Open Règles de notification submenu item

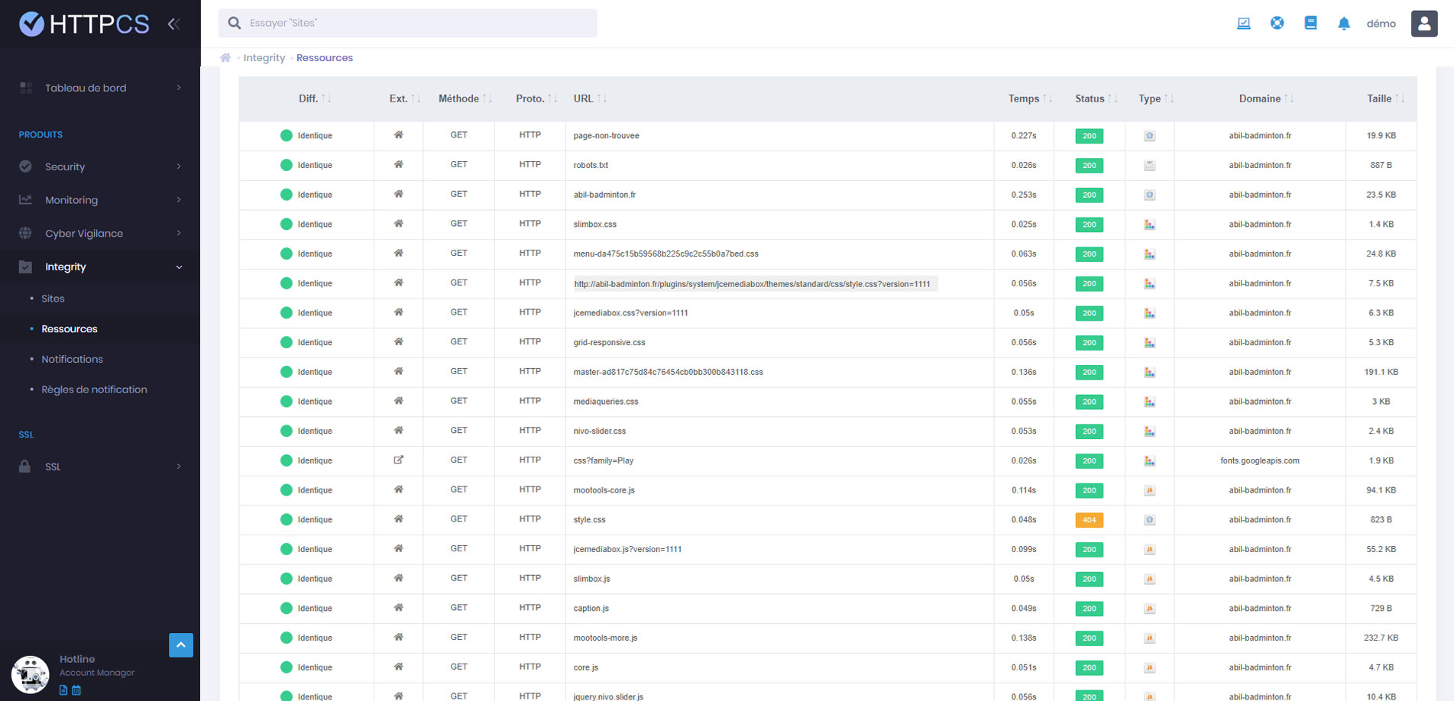[94, 389]
